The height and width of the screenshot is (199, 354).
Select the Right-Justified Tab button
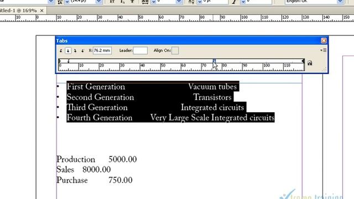click(75, 51)
